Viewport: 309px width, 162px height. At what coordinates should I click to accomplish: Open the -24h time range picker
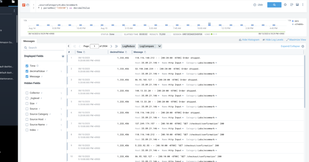258,5
